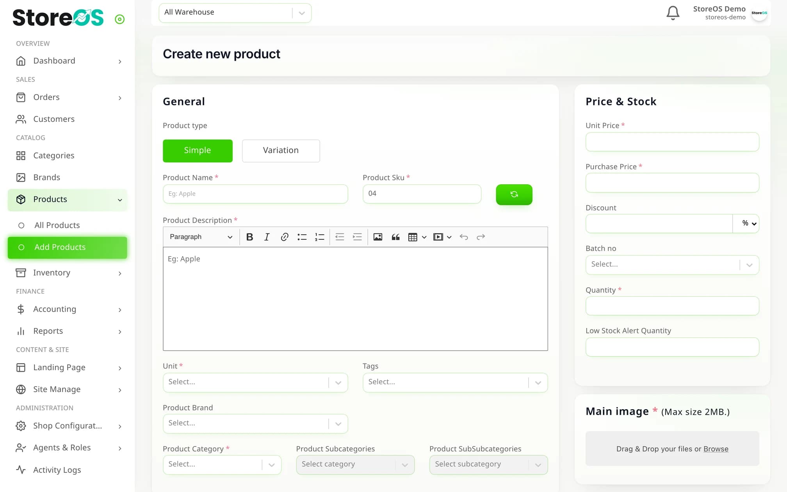Click the Product Name input field
Screen dimensions: 787x492
tap(255, 194)
